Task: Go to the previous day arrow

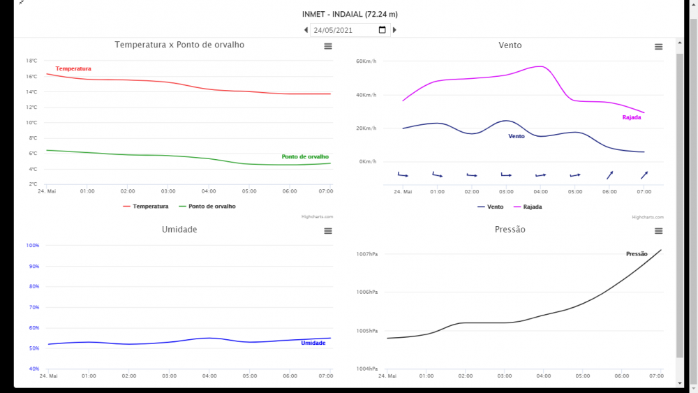Action: point(306,30)
